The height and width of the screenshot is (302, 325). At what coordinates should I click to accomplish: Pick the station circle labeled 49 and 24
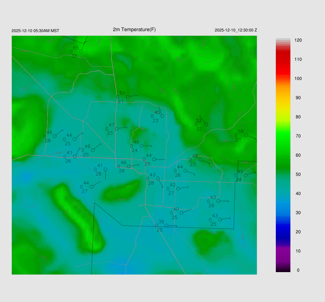[245, 175]
